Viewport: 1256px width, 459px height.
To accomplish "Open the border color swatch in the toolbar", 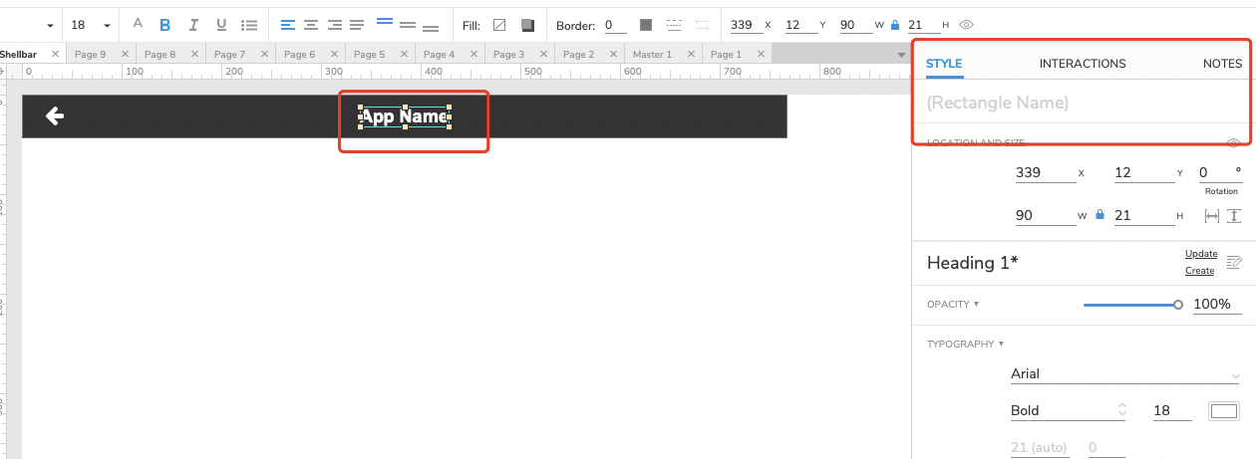I will [646, 25].
